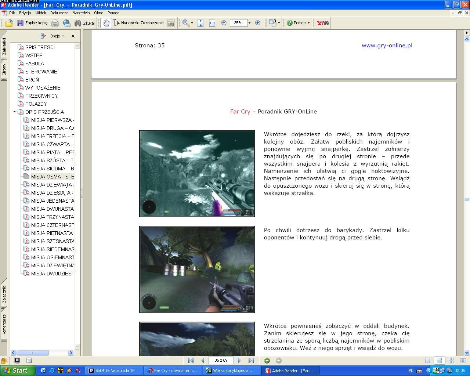Click the barricade screenshot thumbnail

click(x=197, y=269)
